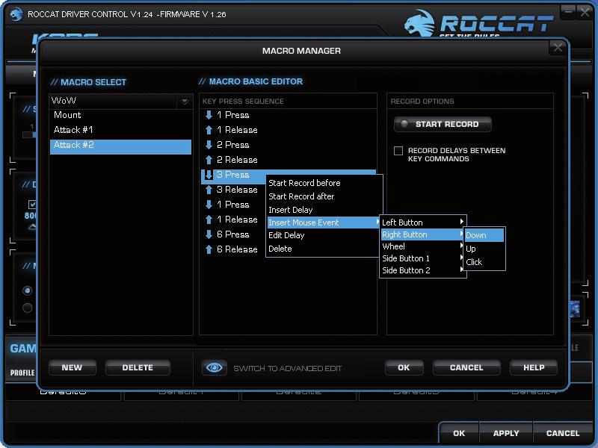Screen dimensions: 598x448
Task: Click the up arrow icon beside '2 Release'
Action: click(x=209, y=160)
